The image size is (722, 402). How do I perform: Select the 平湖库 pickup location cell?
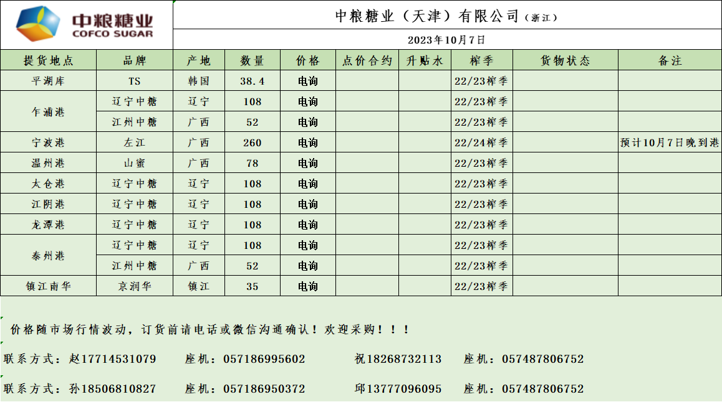(x=48, y=81)
